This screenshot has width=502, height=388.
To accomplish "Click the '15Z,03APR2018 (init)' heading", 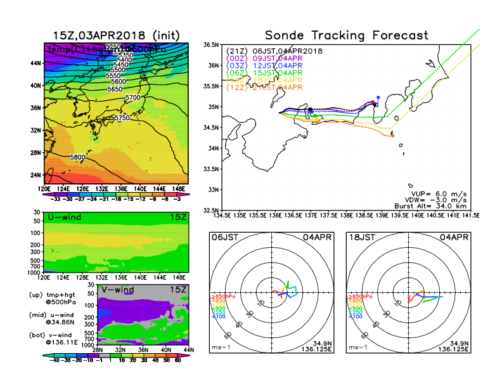I will (116, 36).
